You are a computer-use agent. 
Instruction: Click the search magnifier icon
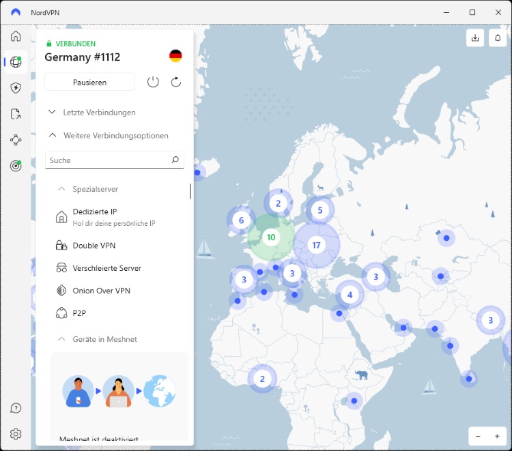click(175, 160)
